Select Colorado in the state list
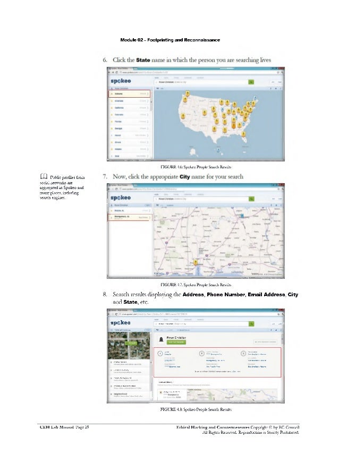This screenshot has width=339, height=455. [129, 115]
